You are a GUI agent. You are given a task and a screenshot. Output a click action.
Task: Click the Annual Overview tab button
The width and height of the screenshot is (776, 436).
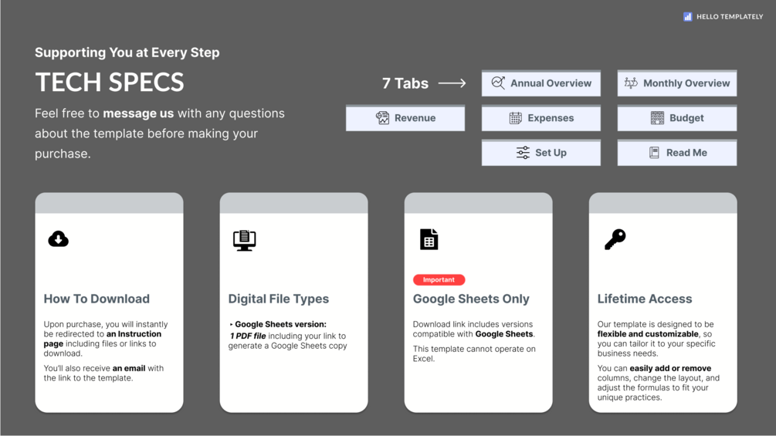pos(541,83)
